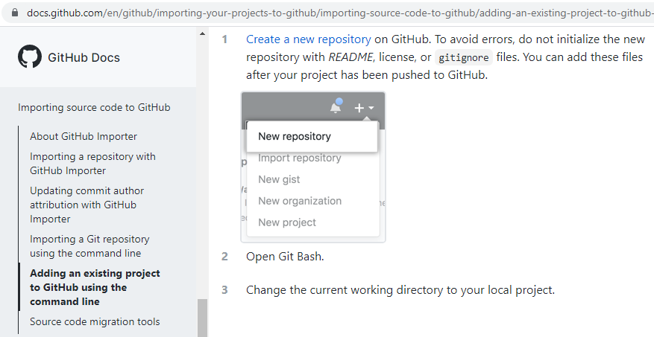Choose Import repository menu entry
Image resolution: width=654 pixels, height=337 pixels.
tap(300, 158)
